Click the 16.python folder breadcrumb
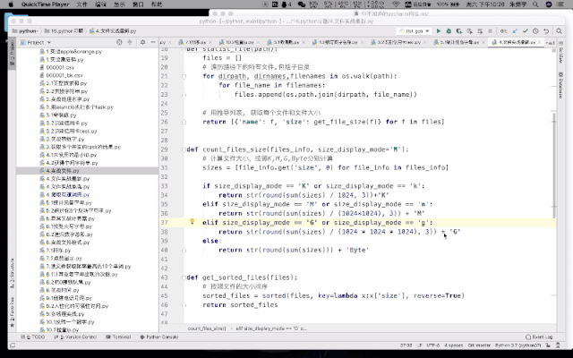This screenshot has width=573, height=358. click(x=64, y=31)
